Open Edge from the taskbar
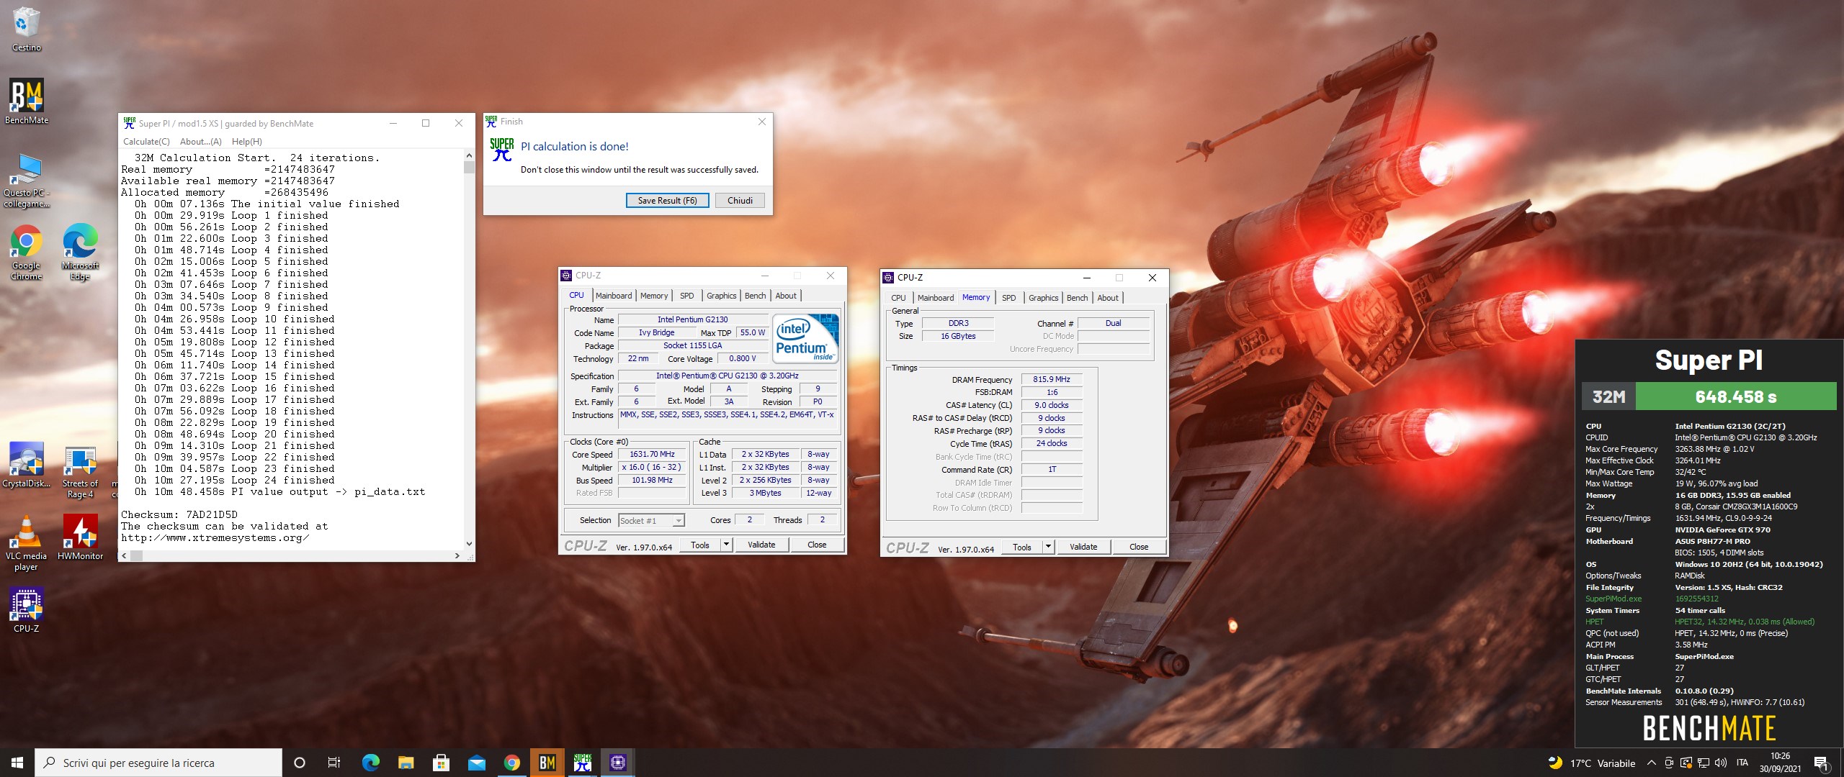Screen dimensions: 1844x777 click(x=370, y=763)
